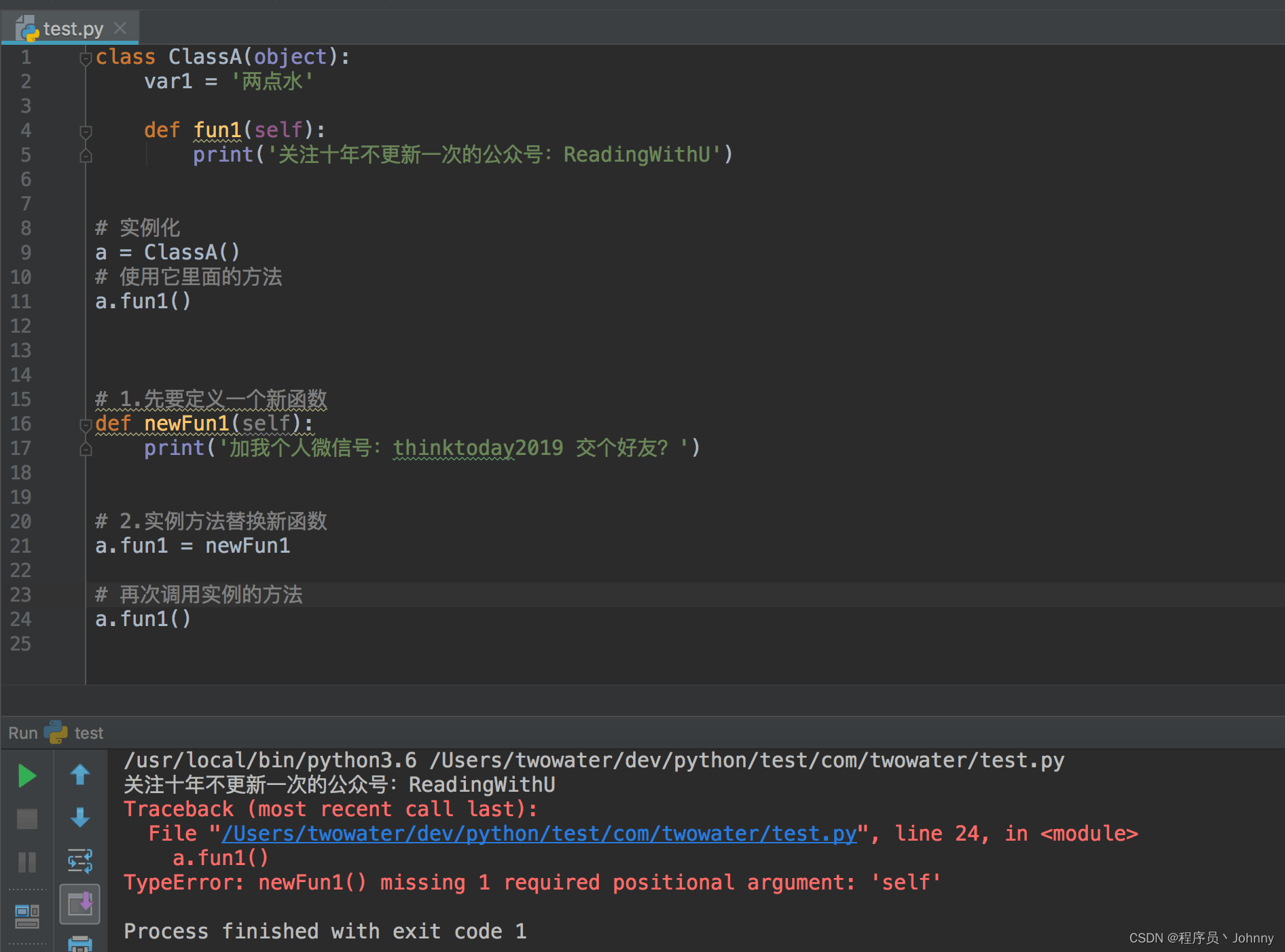Viewport: 1285px width, 952px height.
Task: Click the green Run/Rerun button
Action: point(27,775)
